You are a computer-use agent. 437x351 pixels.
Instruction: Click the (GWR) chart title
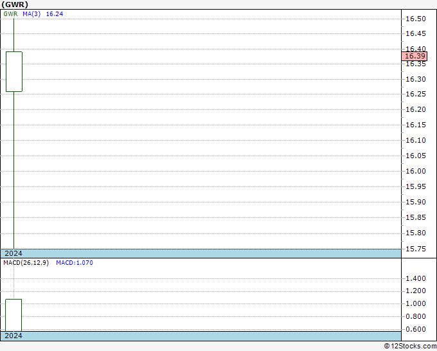(15, 4)
